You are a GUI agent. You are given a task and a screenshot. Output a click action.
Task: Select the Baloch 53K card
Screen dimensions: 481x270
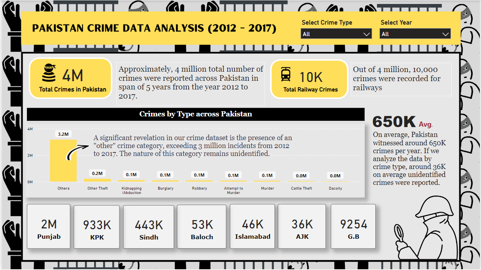click(x=202, y=227)
